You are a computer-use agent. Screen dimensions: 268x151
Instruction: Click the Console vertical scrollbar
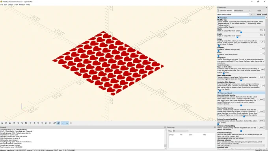pos(165,139)
